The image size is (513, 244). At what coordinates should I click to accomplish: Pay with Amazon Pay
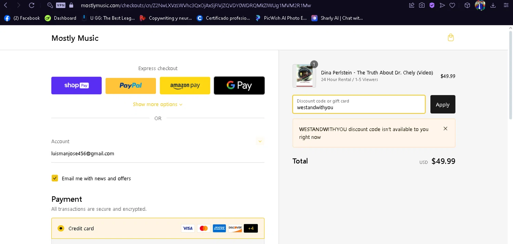[185, 86]
